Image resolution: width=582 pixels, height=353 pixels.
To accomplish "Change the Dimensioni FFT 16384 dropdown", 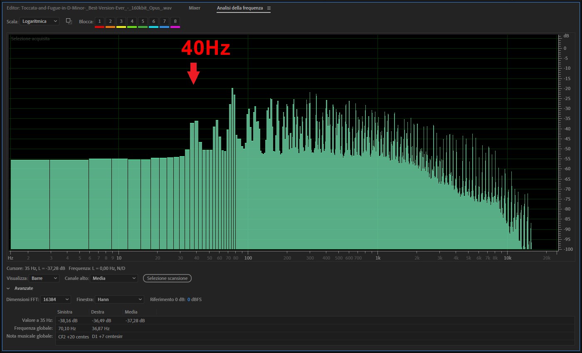I will pyautogui.click(x=56, y=299).
